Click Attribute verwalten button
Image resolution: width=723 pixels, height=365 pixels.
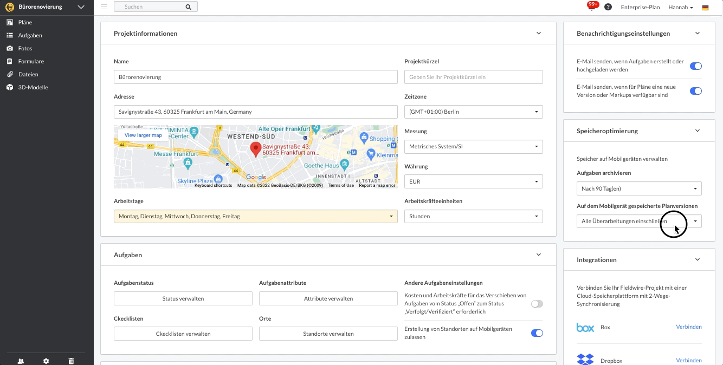(x=328, y=298)
